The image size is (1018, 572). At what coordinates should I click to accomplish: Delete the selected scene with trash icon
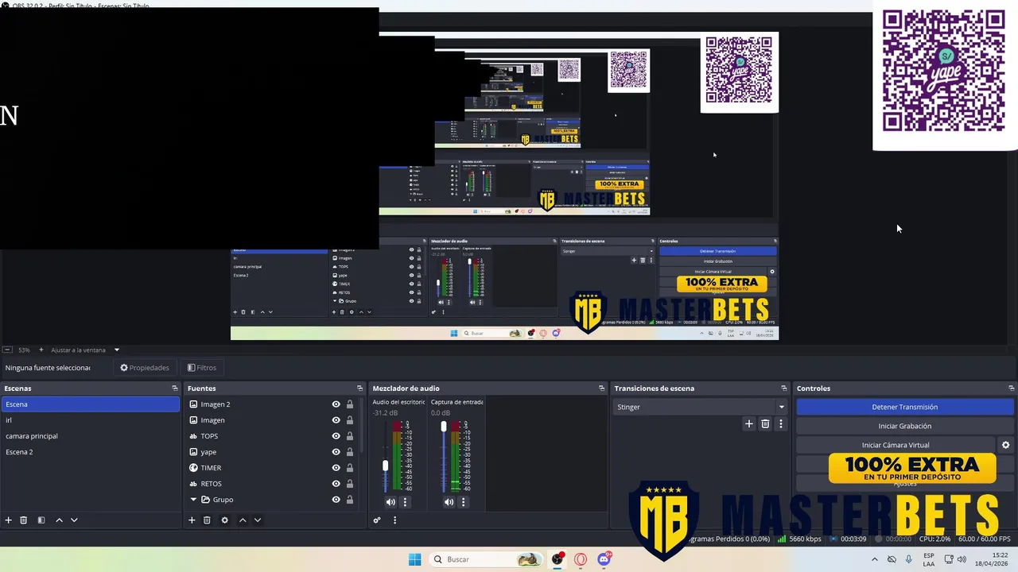[24, 520]
